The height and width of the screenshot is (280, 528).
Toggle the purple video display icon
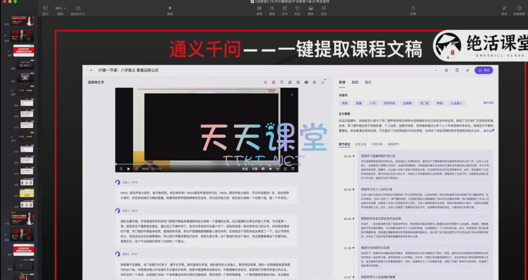tap(306, 82)
